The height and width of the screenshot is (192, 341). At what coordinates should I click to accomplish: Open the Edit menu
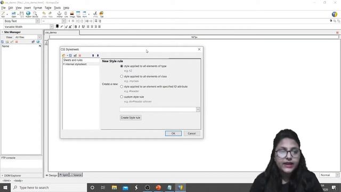tap(11, 8)
